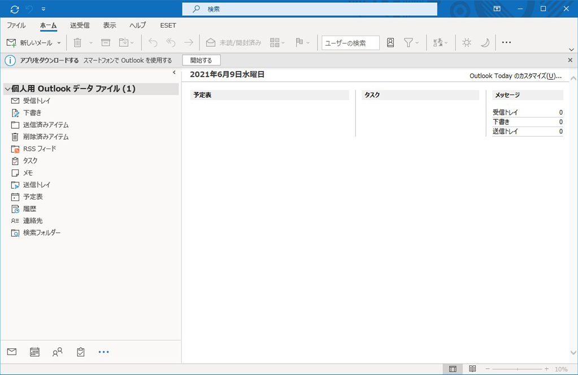Click Normal view icon in status bar
The height and width of the screenshot is (375, 578).
(453, 369)
